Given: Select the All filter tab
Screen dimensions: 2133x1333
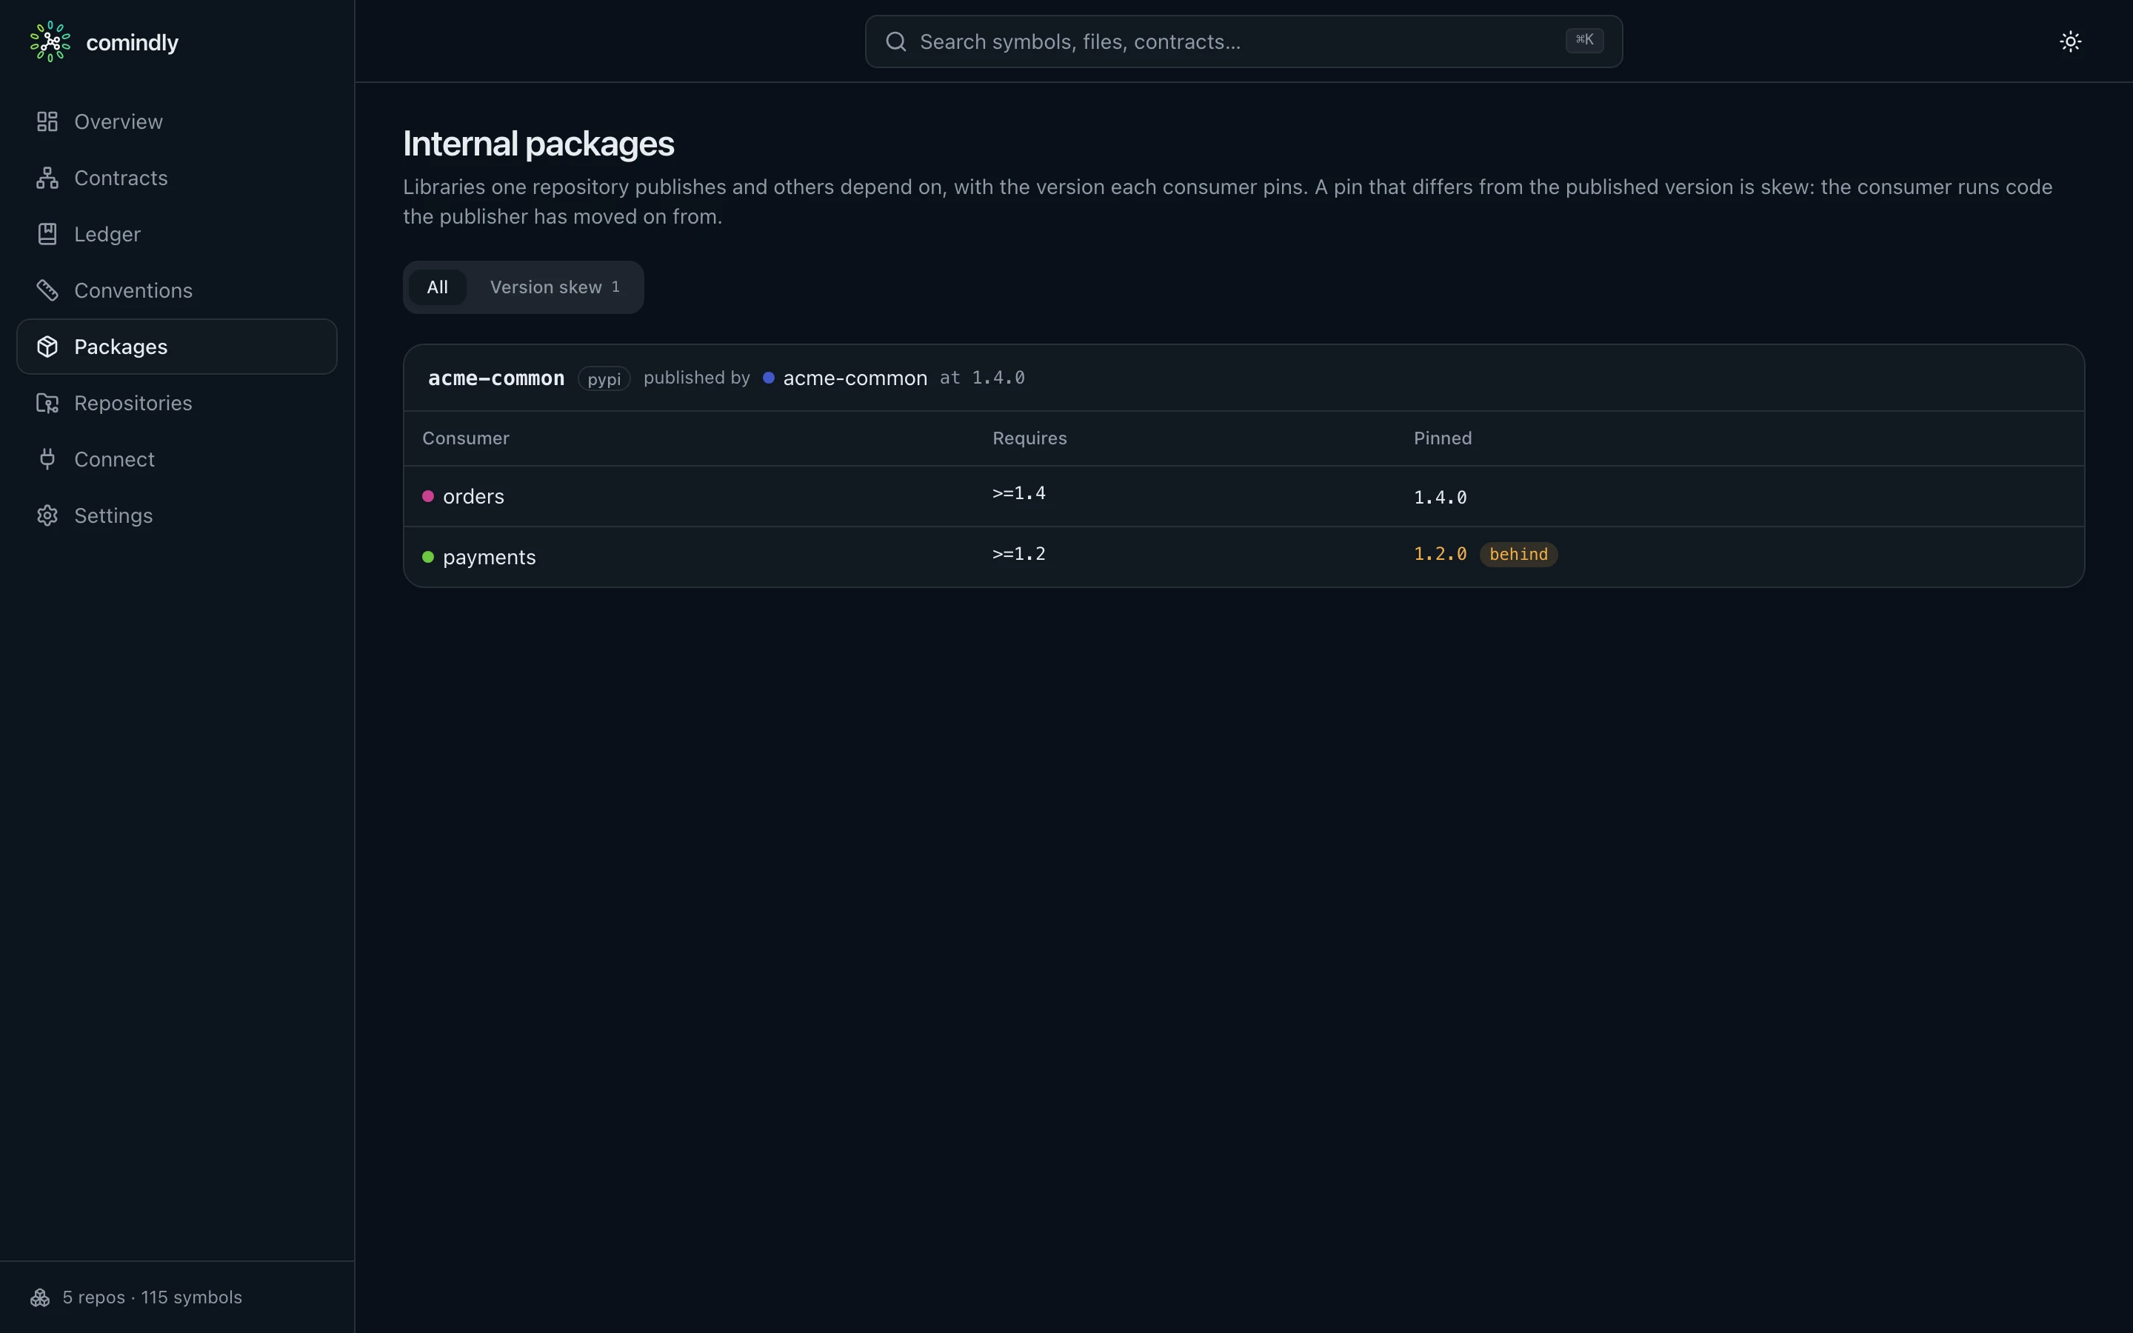Looking at the screenshot, I should pos(437,287).
